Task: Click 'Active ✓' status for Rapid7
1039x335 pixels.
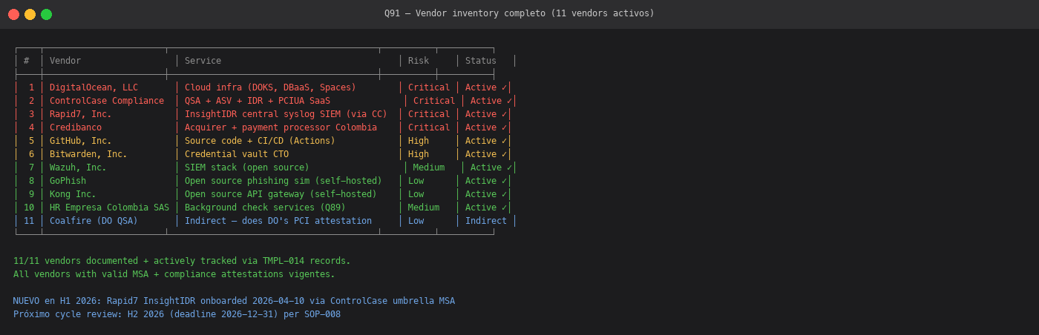Action: pyautogui.click(x=486, y=114)
